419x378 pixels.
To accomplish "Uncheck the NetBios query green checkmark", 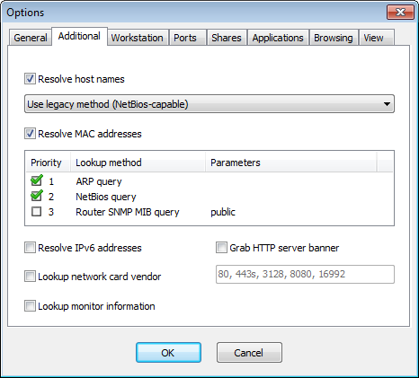I will point(37,197).
